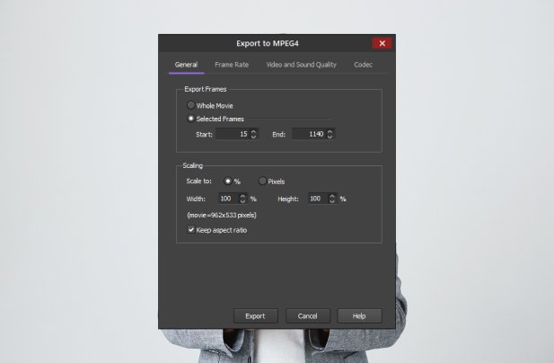Click the Cancel button
The height and width of the screenshot is (363, 554).
[308, 316]
